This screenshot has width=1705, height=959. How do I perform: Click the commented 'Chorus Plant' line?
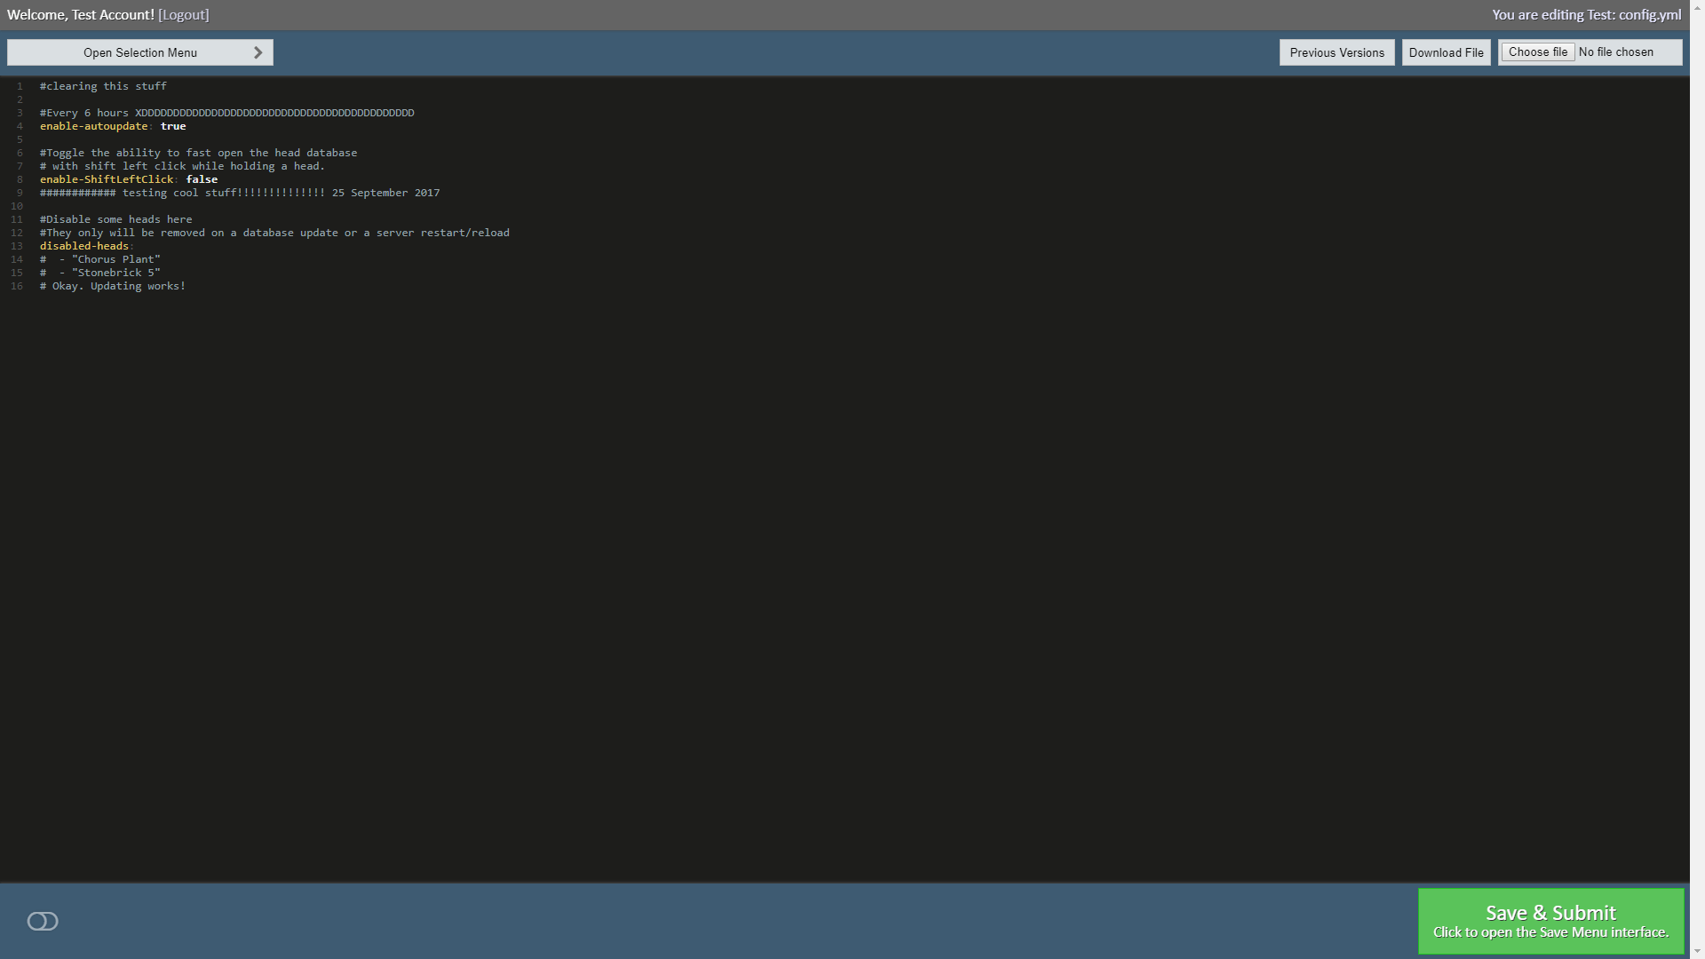pos(100,258)
